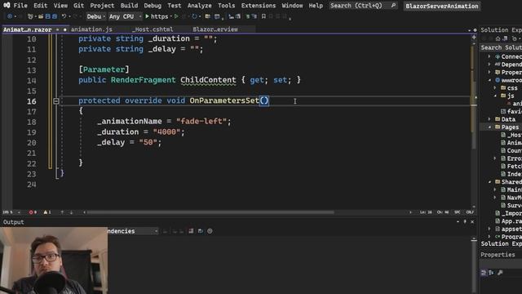Close the Output panel
The height and width of the screenshot is (294, 522).
[472, 221]
